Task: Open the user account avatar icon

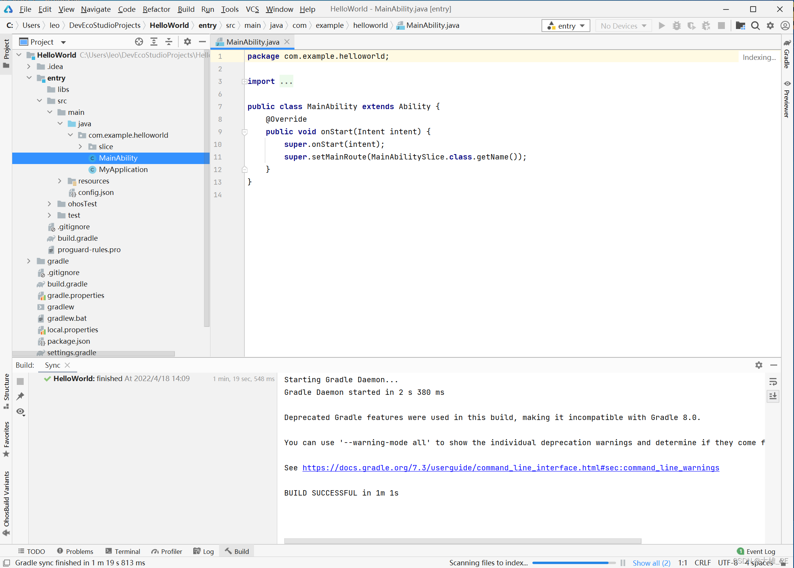Action: pos(785,26)
